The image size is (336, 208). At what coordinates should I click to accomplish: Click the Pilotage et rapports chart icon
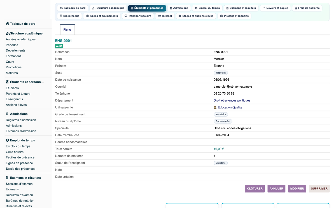tap(221, 16)
